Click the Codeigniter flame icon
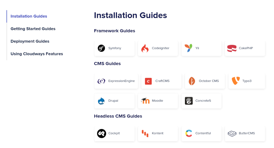Screen dimensions: 274x148 point(145,49)
